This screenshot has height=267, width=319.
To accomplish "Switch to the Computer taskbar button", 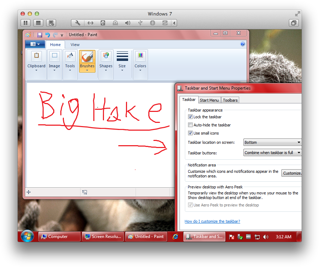I will click(59, 237).
